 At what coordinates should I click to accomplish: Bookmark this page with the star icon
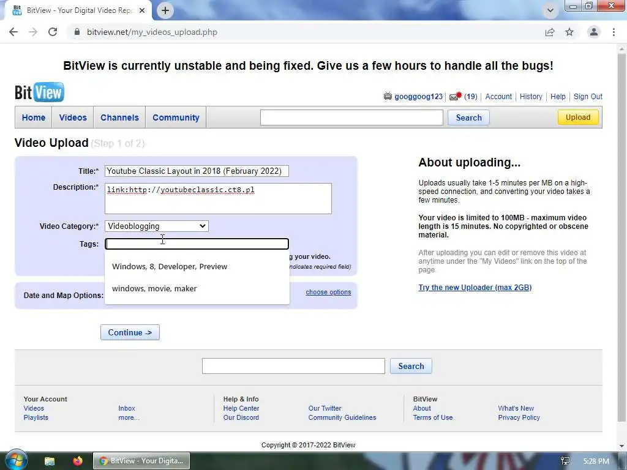click(569, 32)
